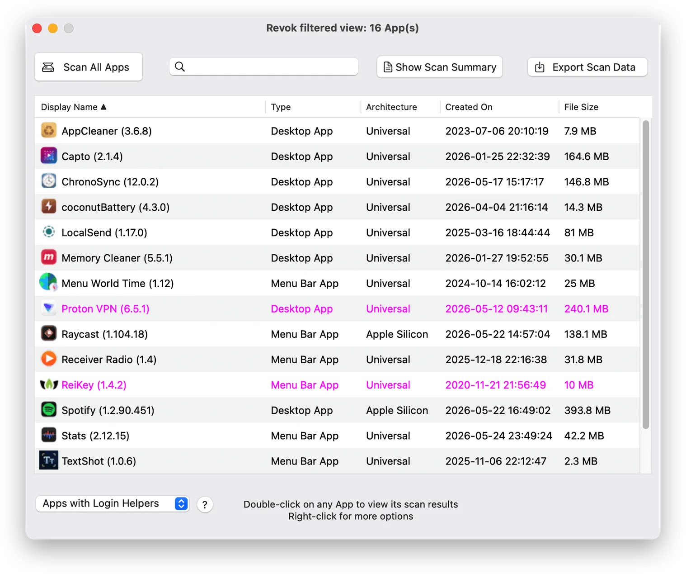Click the TextShot app icon
The image size is (686, 574).
pos(49,460)
